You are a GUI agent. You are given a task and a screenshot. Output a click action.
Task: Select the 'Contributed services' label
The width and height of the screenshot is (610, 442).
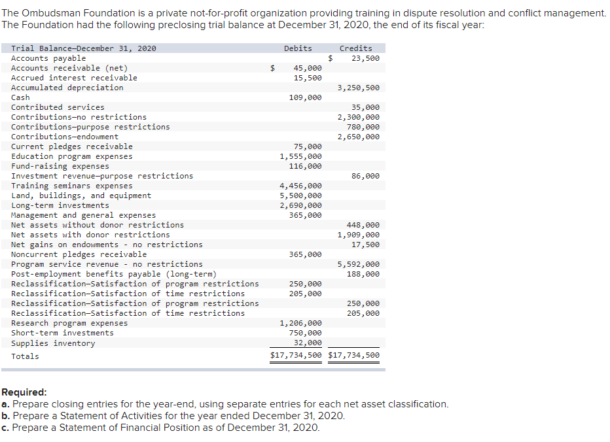(58, 107)
